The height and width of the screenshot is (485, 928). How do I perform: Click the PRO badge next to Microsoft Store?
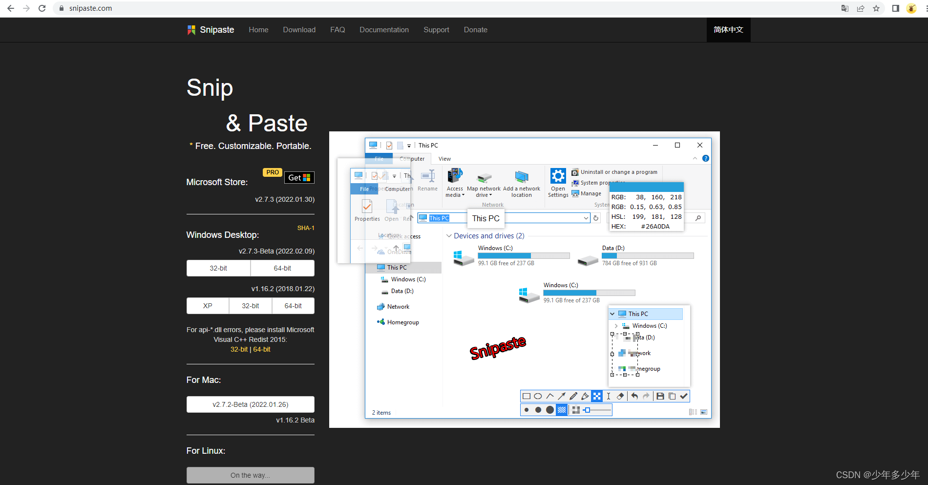click(273, 172)
